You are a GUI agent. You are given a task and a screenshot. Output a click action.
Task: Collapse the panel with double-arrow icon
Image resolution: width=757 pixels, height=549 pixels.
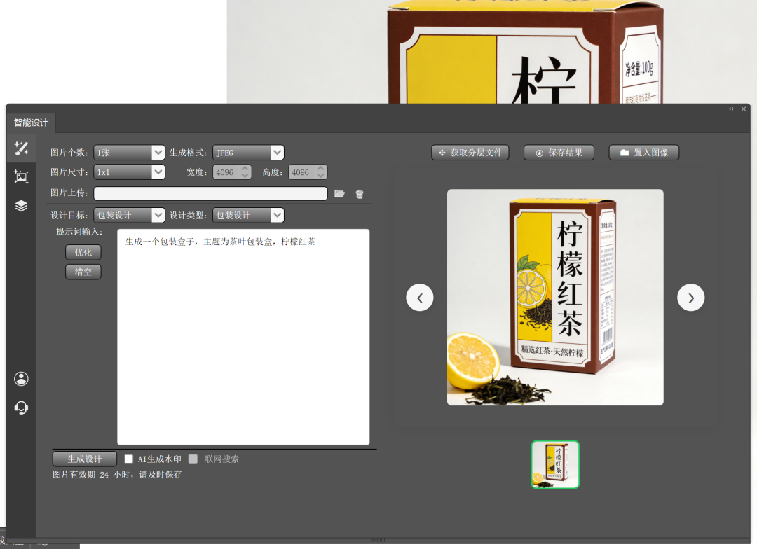731,109
